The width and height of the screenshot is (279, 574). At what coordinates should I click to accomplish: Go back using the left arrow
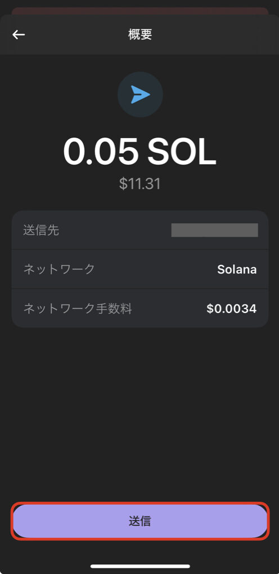[19, 34]
